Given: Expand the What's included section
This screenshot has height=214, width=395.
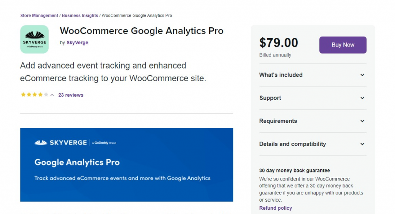Looking at the screenshot, I should (312, 75).
